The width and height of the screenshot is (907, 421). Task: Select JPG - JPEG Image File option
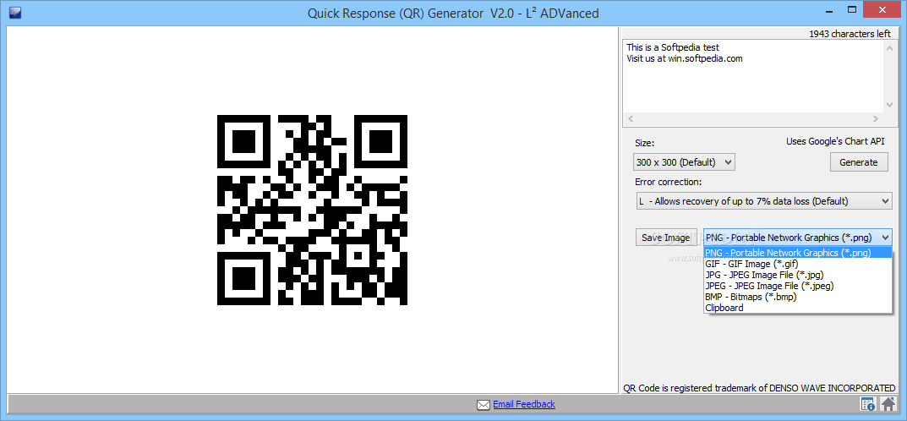(798, 275)
